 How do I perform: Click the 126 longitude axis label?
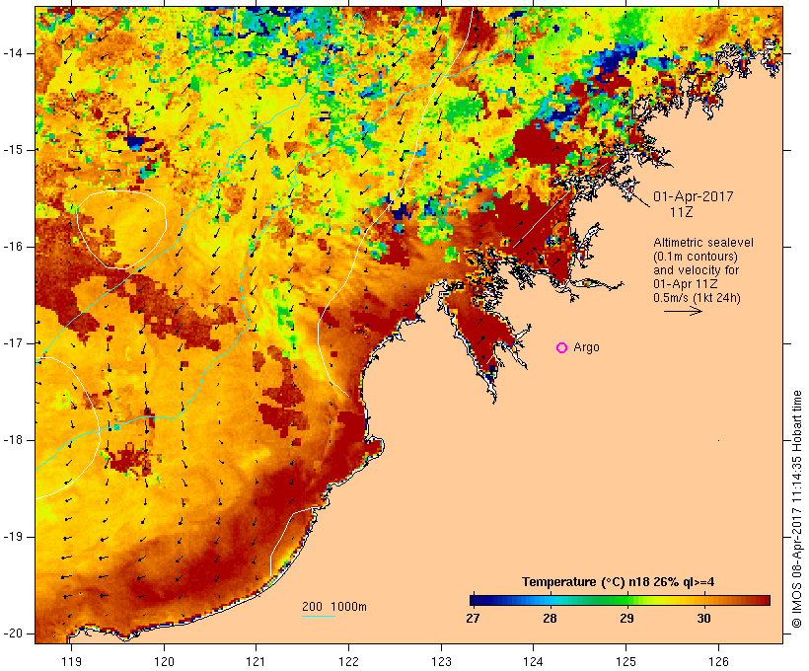(x=718, y=661)
